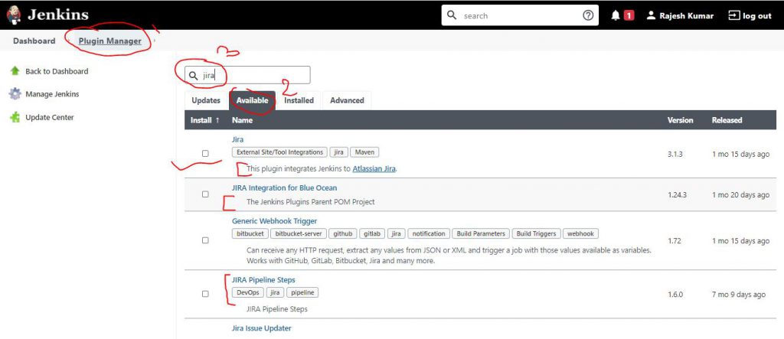Select the Generic Webhook Trigger checkbox
Screen dimensions: 784x339
click(205, 240)
